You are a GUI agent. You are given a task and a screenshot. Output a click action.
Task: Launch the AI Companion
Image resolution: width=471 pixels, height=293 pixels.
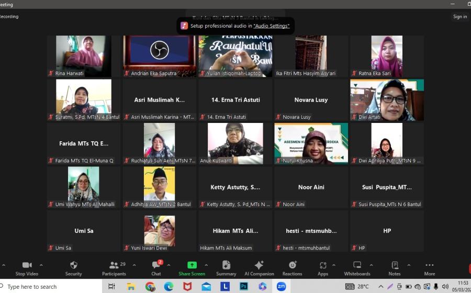click(259, 266)
